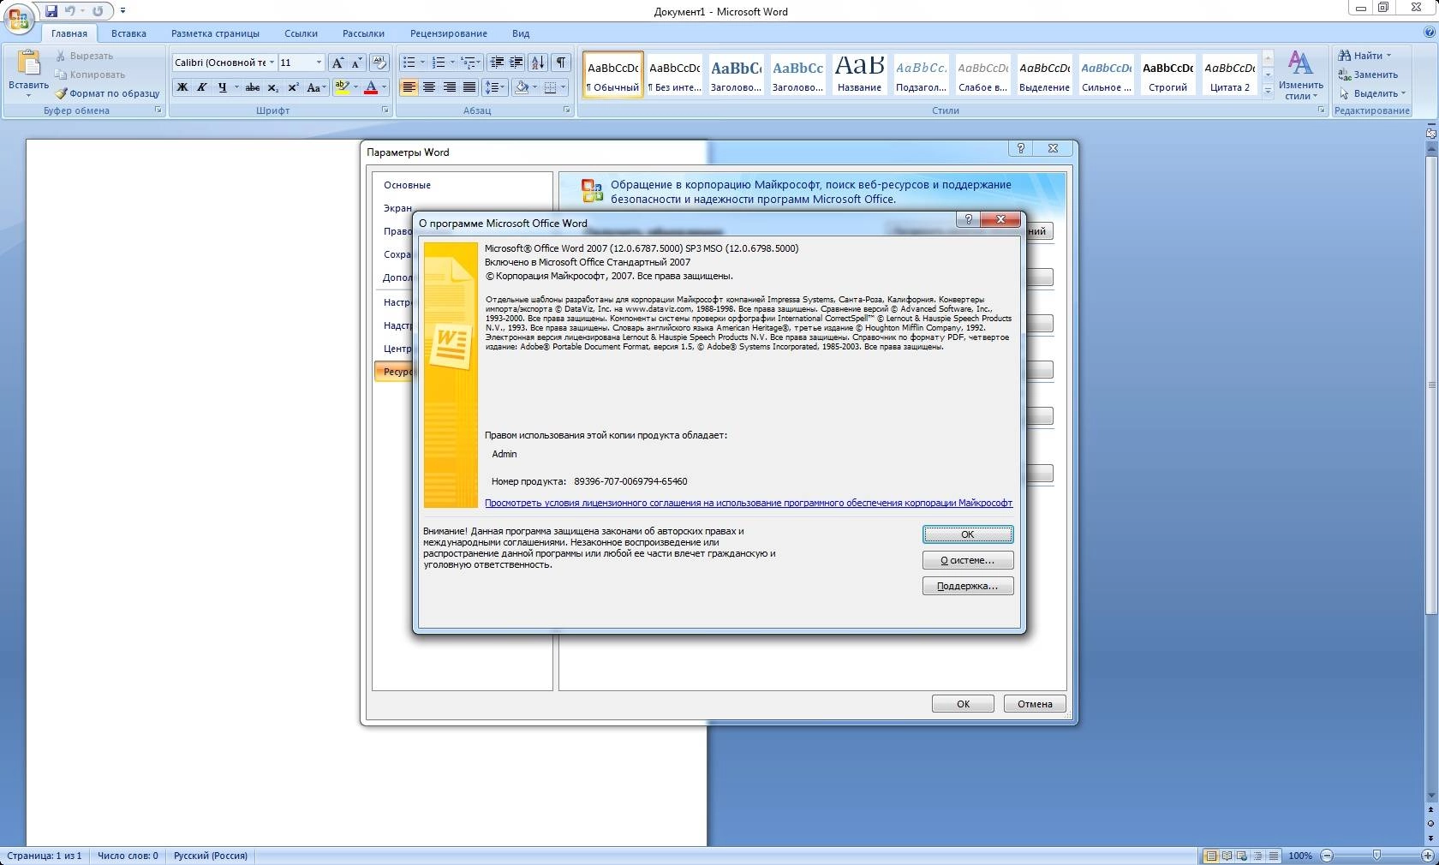Open the font size 11 dropdown
The image size is (1439, 865).
click(319, 63)
